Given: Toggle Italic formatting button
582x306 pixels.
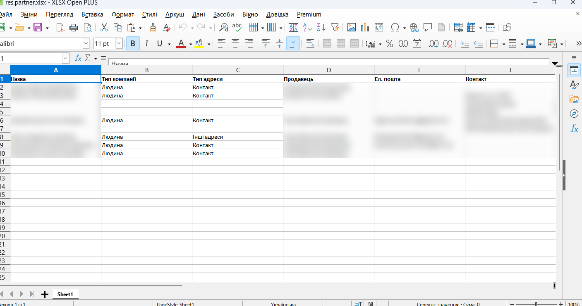Looking at the screenshot, I should pos(146,43).
